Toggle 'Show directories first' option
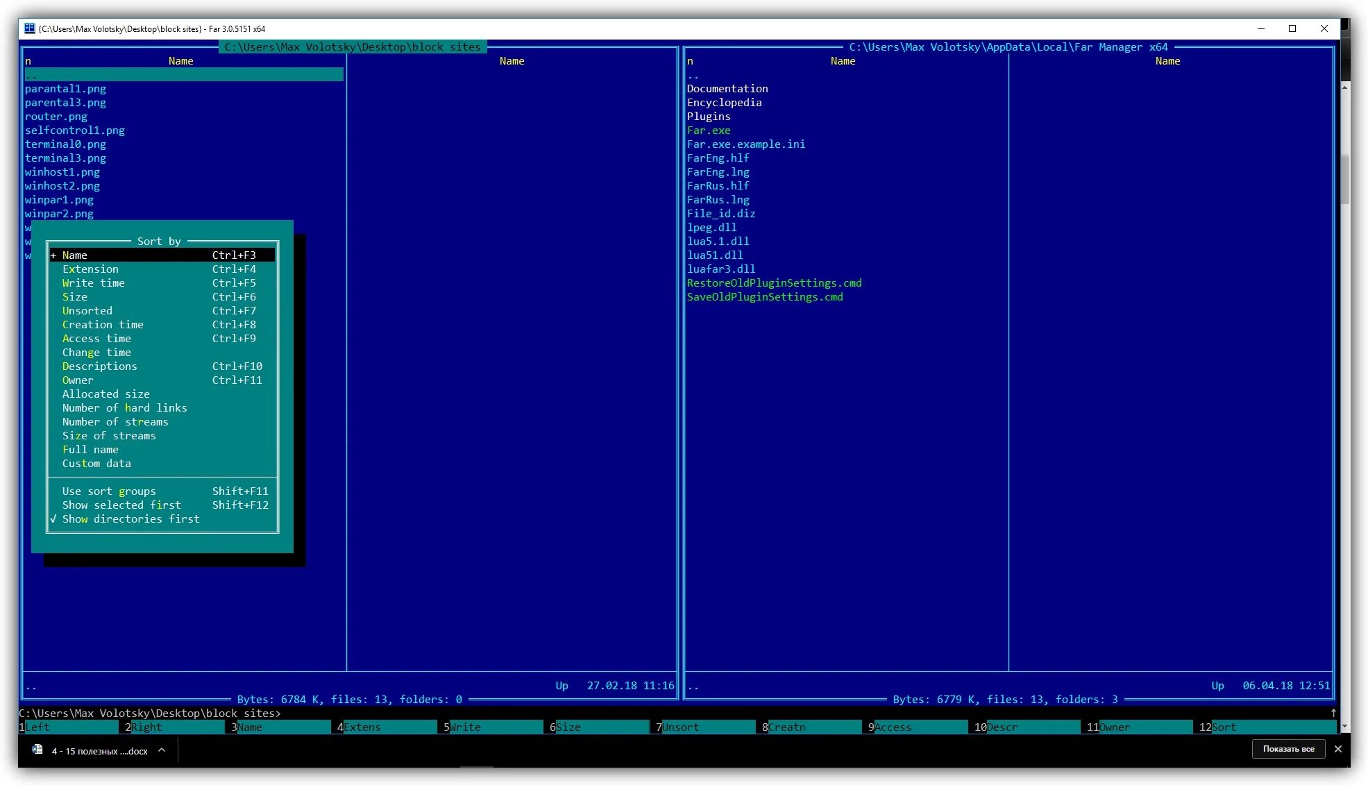 coord(130,519)
